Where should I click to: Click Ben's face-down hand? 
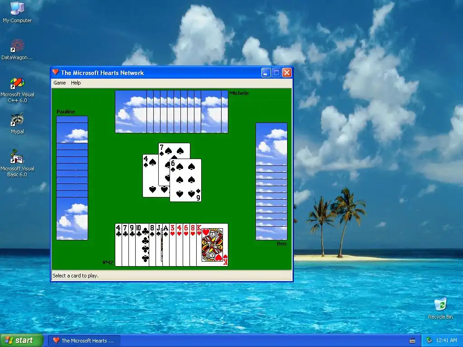tap(271, 182)
